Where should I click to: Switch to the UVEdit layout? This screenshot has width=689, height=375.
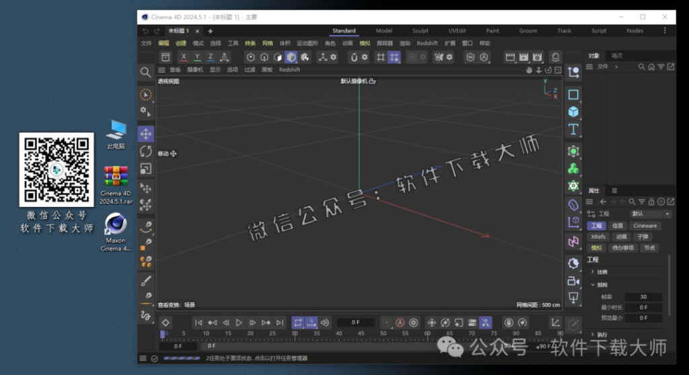[x=457, y=31]
